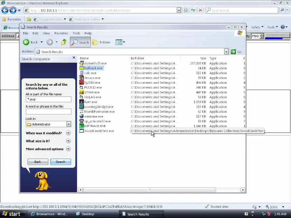Expand When was it modified options
The height and width of the screenshot is (218, 291).
[x=68, y=133]
